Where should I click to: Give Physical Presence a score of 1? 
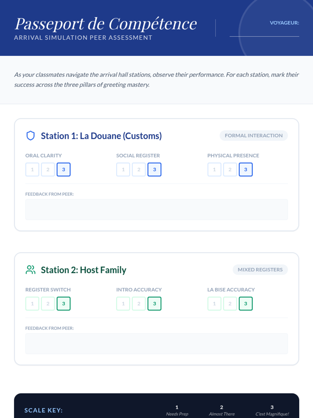click(214, 170)
